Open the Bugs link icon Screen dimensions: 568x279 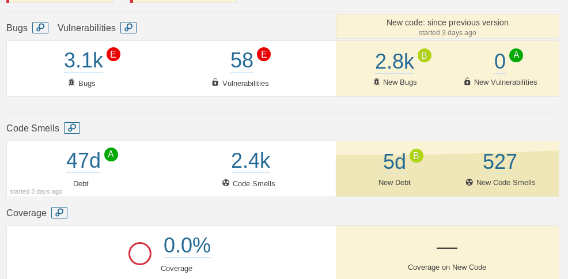point(40,28)
